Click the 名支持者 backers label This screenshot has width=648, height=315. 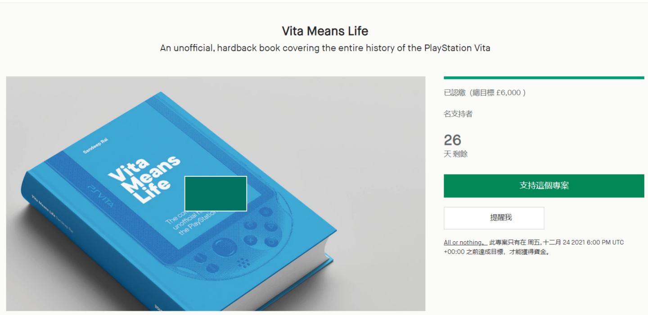[458, 114]
